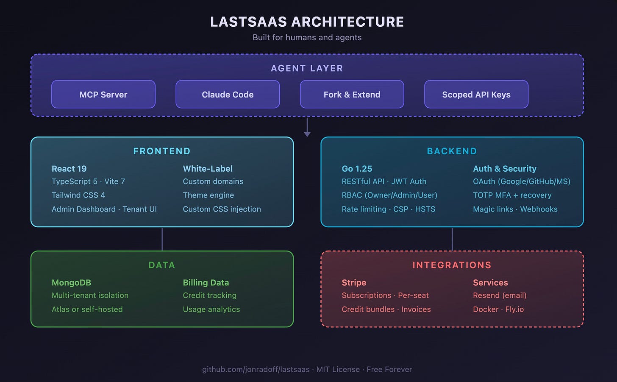Click the LASTSAAS ARCHITECTURE title
617x382 pixels.
pyautogui.click(x=307, y=22)
